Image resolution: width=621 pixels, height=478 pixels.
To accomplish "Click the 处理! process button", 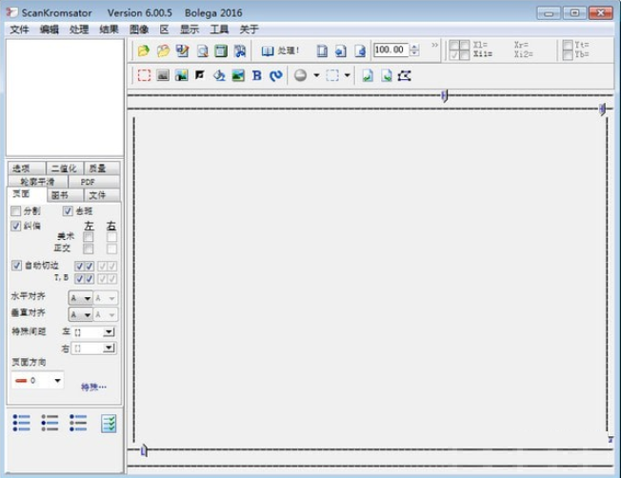I will tap(281, 50).
